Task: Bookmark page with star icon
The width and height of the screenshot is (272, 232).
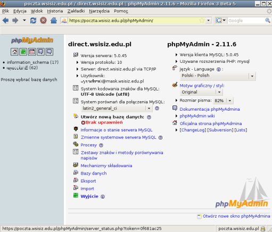Action: pyautogui.click(x=202, y=21)
